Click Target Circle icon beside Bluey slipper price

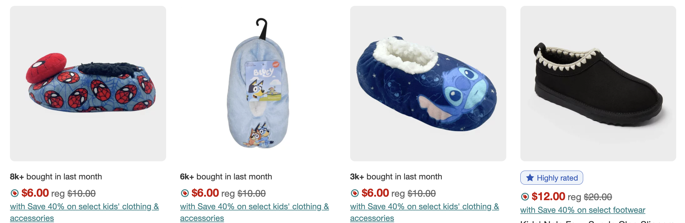[185, 193]
